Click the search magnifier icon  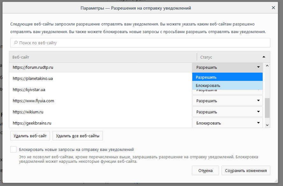[16, 43]
